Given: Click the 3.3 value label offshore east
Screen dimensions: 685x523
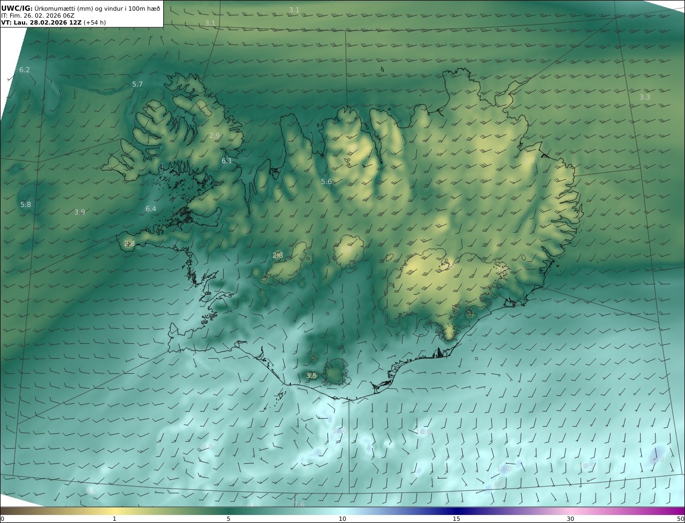Looking at the screenshot, I should [x=645, y=97].
